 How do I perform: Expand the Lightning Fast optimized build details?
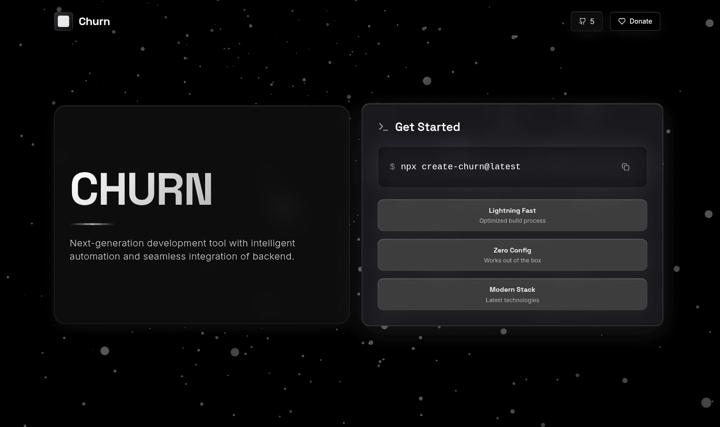tap(512, 220)
